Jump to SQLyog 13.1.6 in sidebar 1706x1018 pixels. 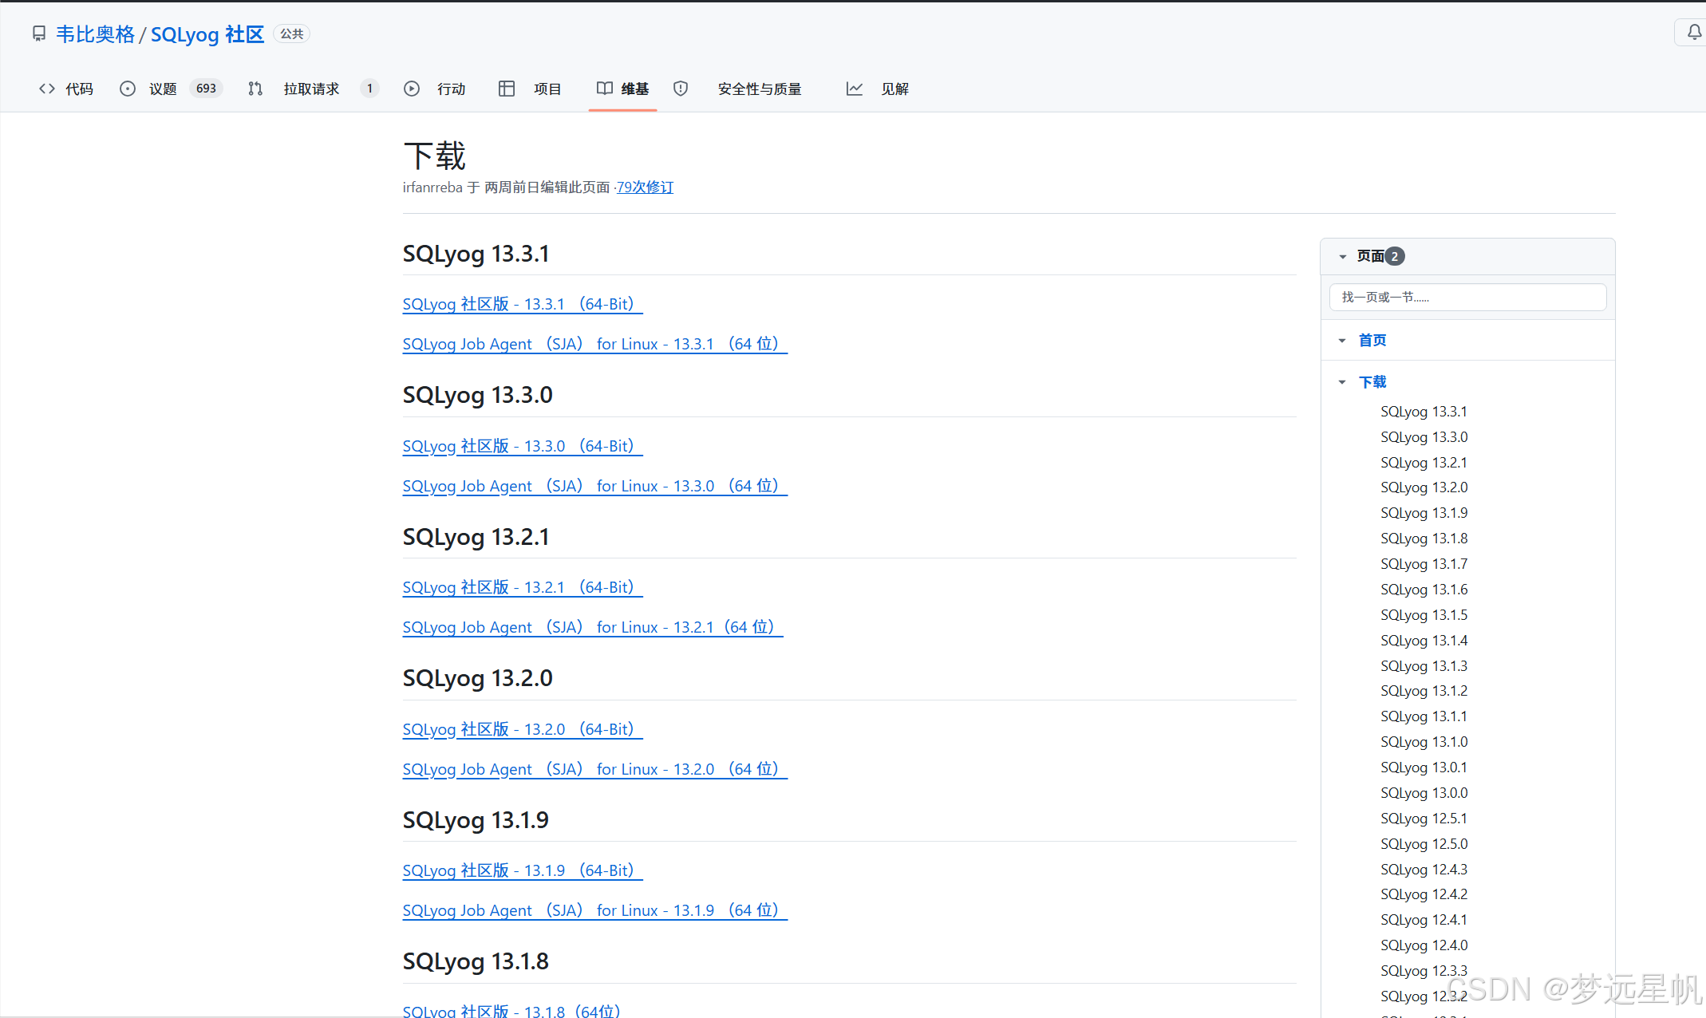pyautogui.click(x=1424, y=590)
